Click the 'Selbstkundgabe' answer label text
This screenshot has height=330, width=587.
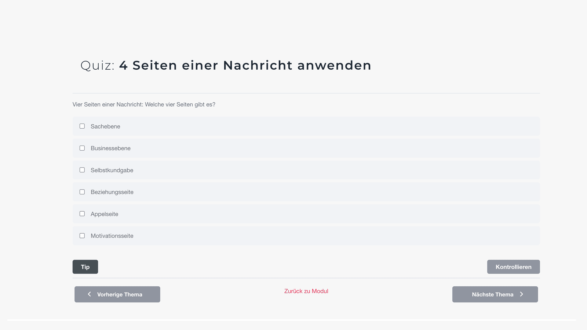pos(112,170)
